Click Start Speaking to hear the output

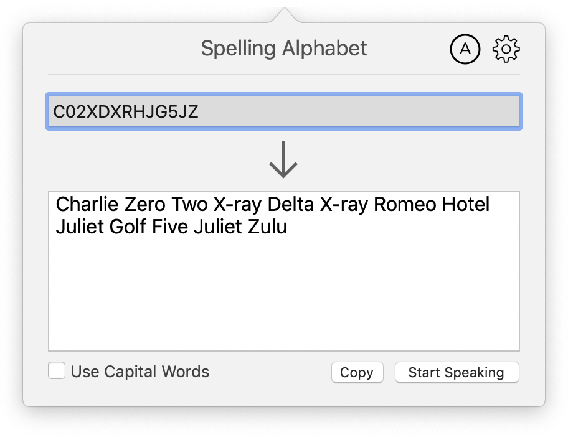(457, 372)
